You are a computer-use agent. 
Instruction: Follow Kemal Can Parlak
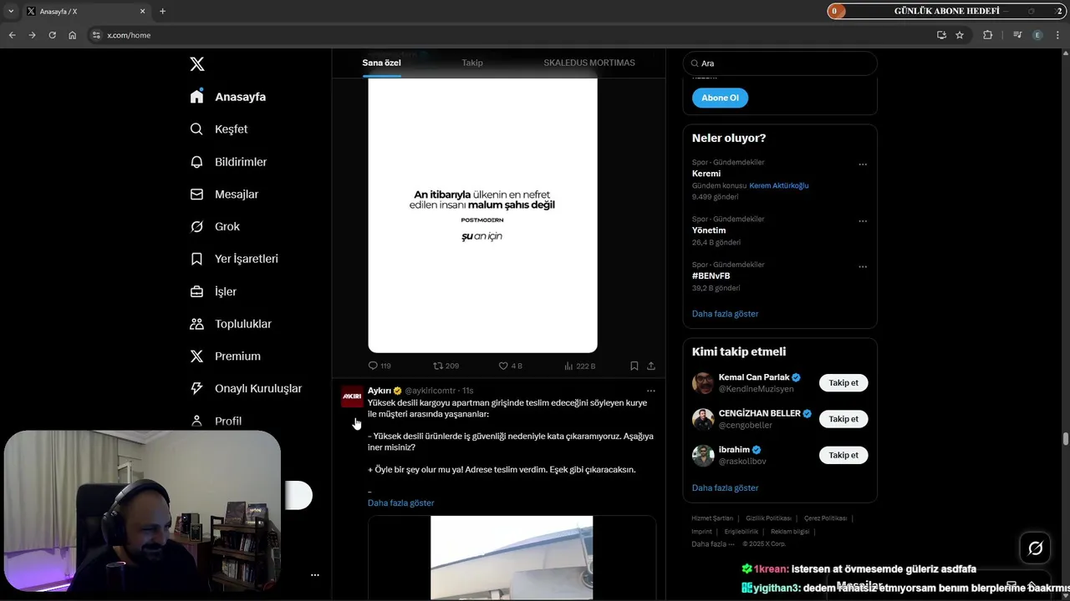(x=843, y=383)
